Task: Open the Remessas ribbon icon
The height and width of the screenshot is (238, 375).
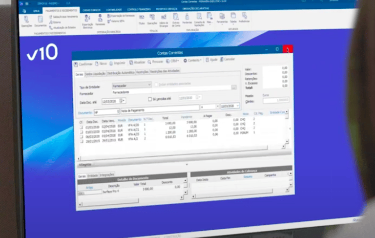Action: [x=100, y=20]
